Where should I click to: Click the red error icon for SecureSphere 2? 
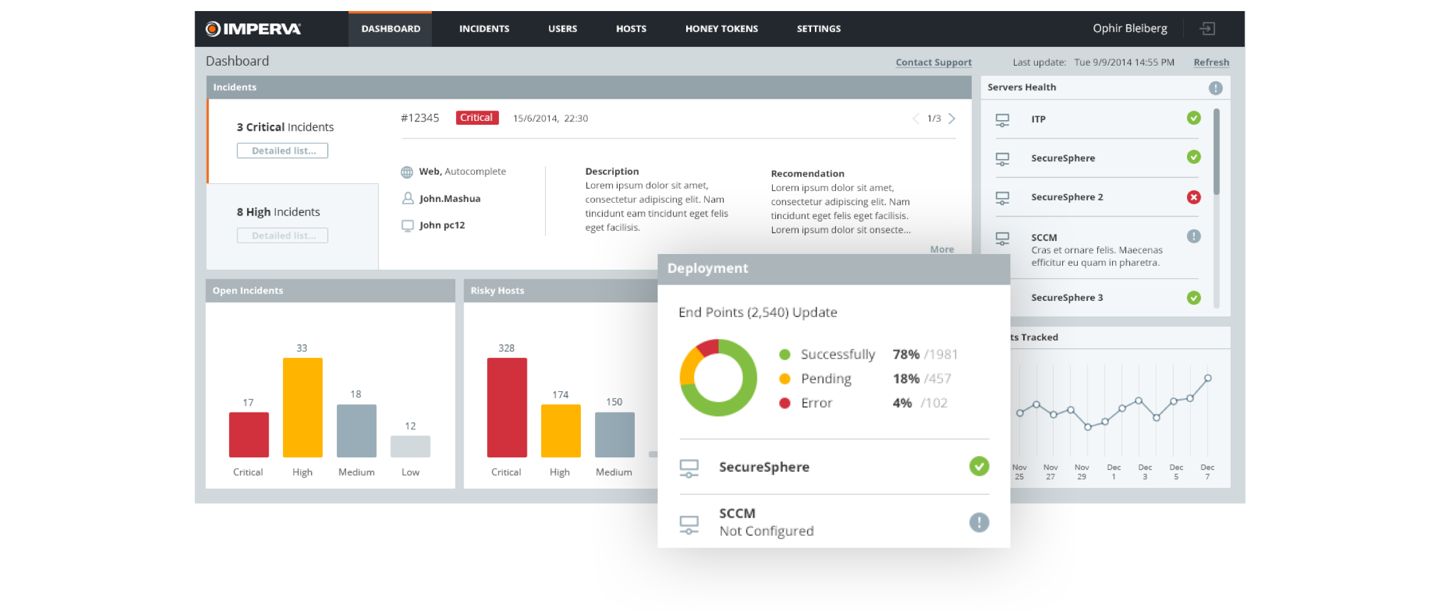click(1193, 197)
